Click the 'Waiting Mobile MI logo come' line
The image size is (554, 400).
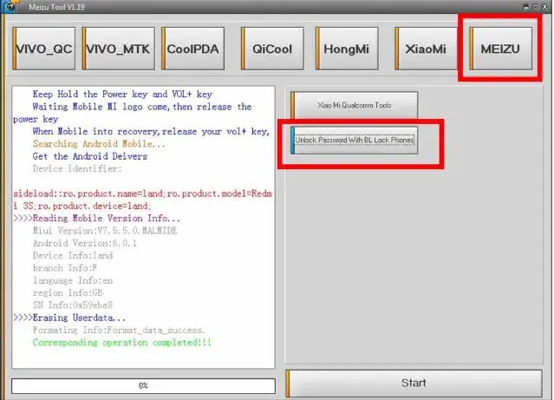tap(133, 113)
